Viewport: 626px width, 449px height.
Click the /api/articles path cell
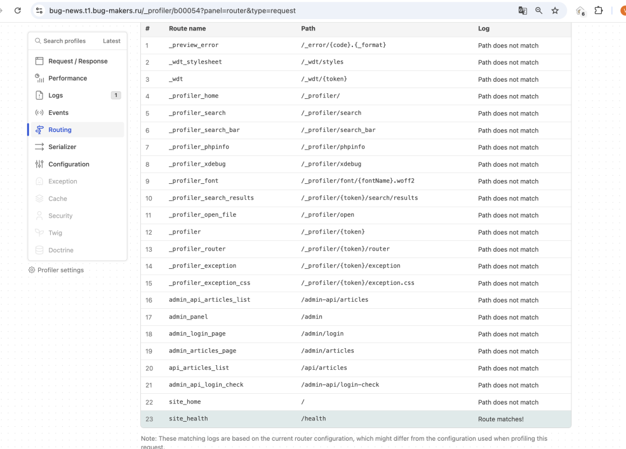coord(324,368)
